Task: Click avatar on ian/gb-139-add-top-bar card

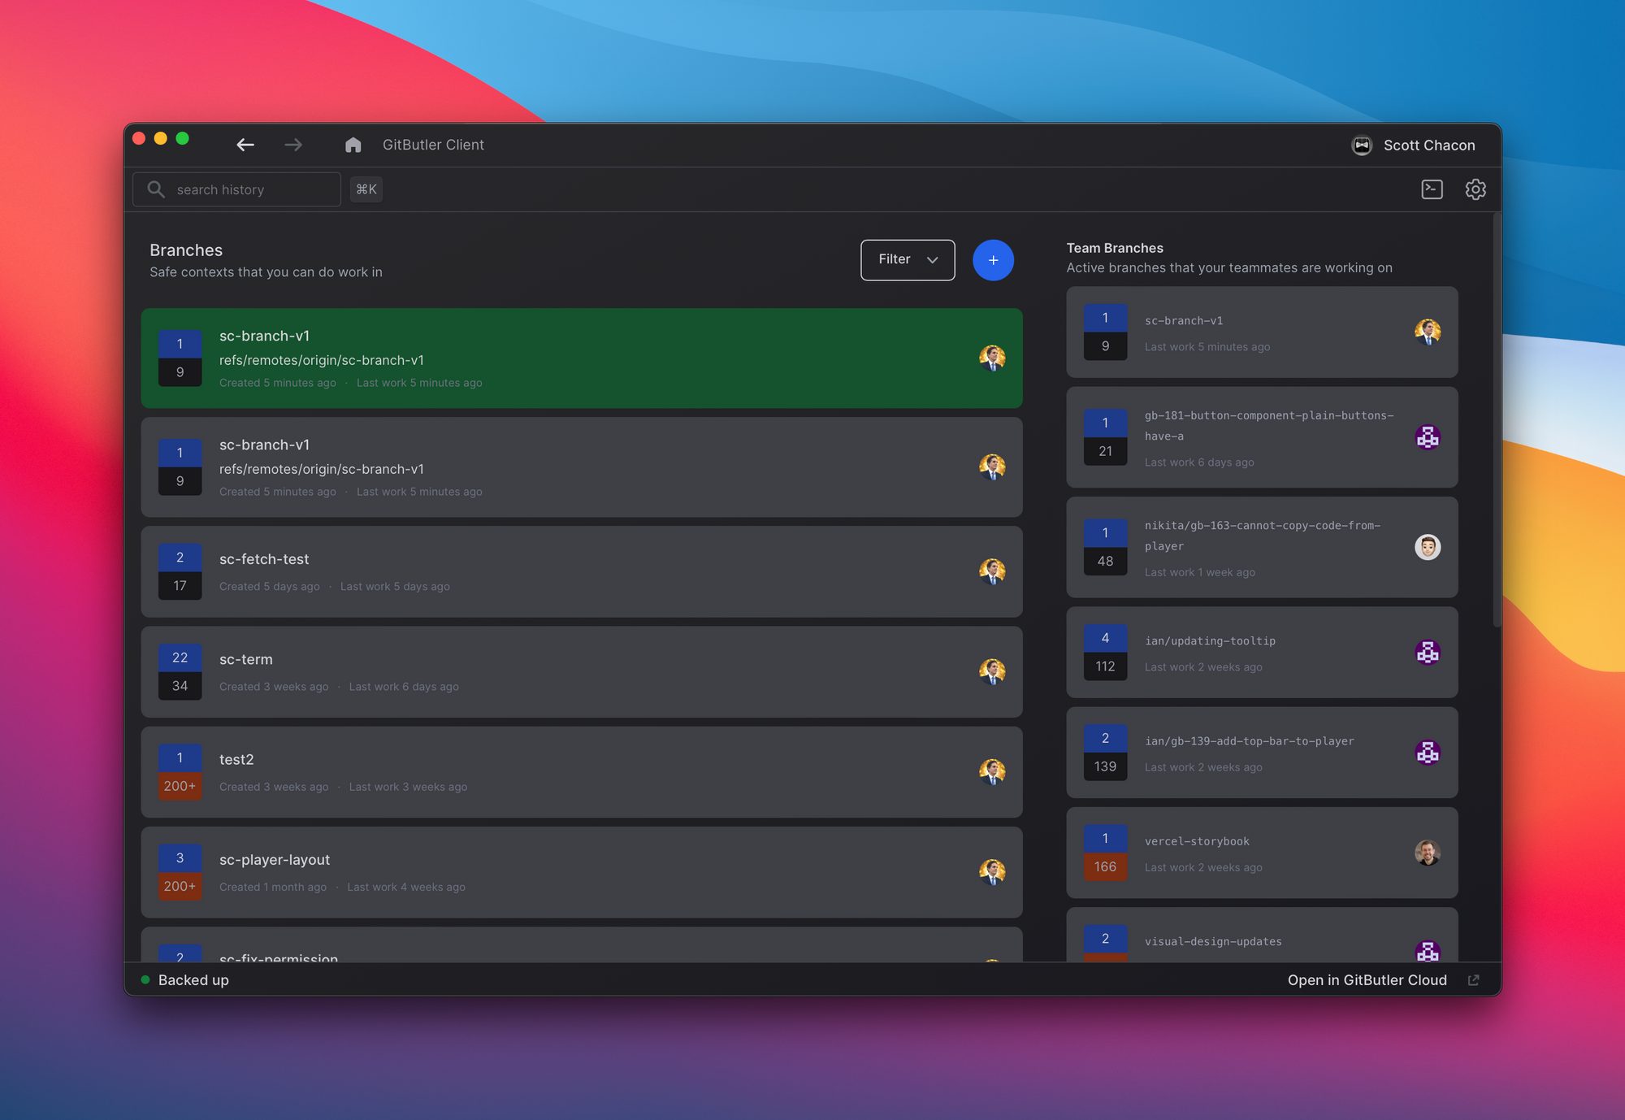Action: point(1428,753)
